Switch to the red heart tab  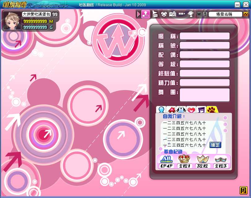coord(191,110)
